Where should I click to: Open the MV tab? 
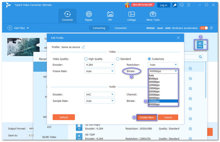point(110,16)
